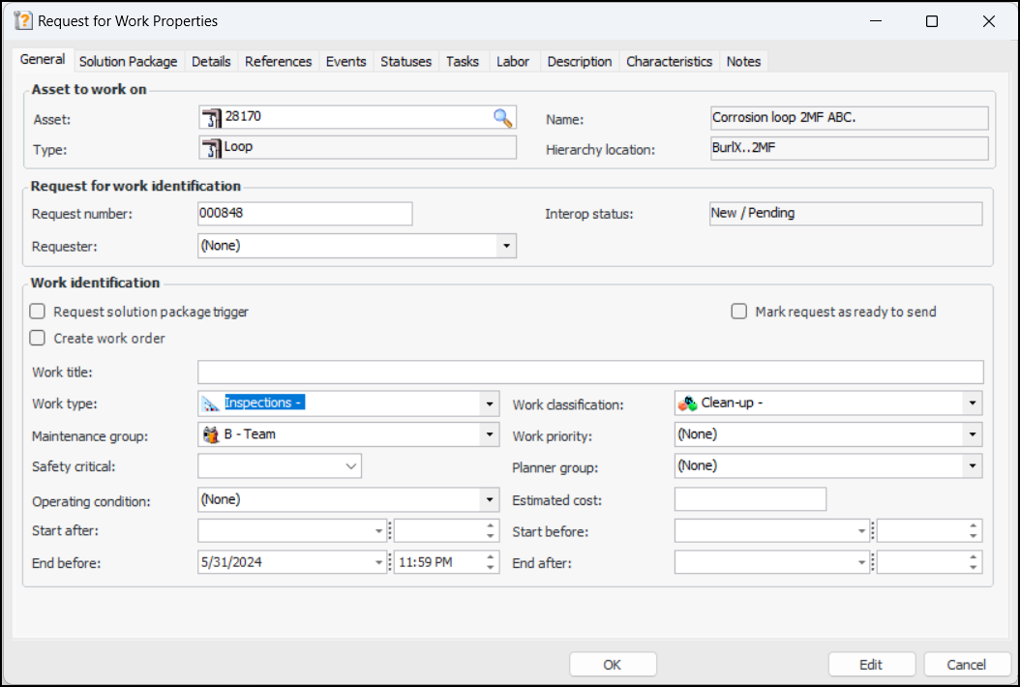Click the Inspections work type icon

tap(211, 403)
